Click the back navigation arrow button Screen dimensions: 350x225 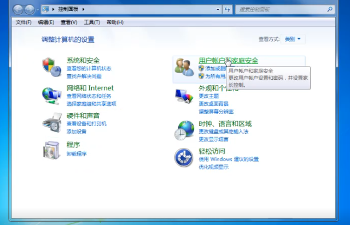[x=17, y=9]
